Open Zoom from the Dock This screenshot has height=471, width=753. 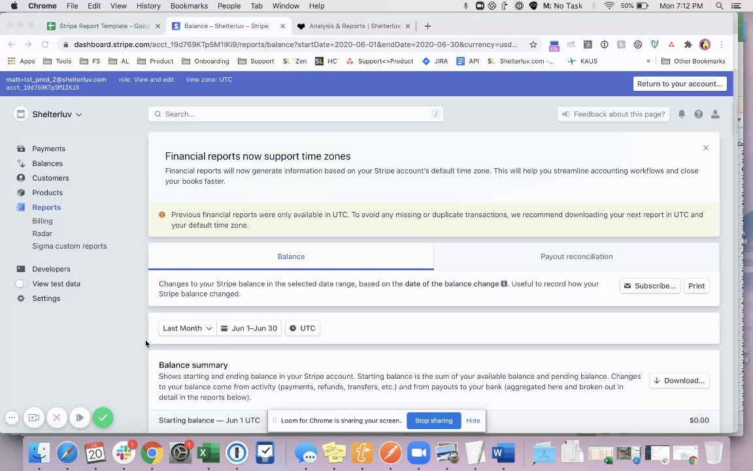point(419,453)
